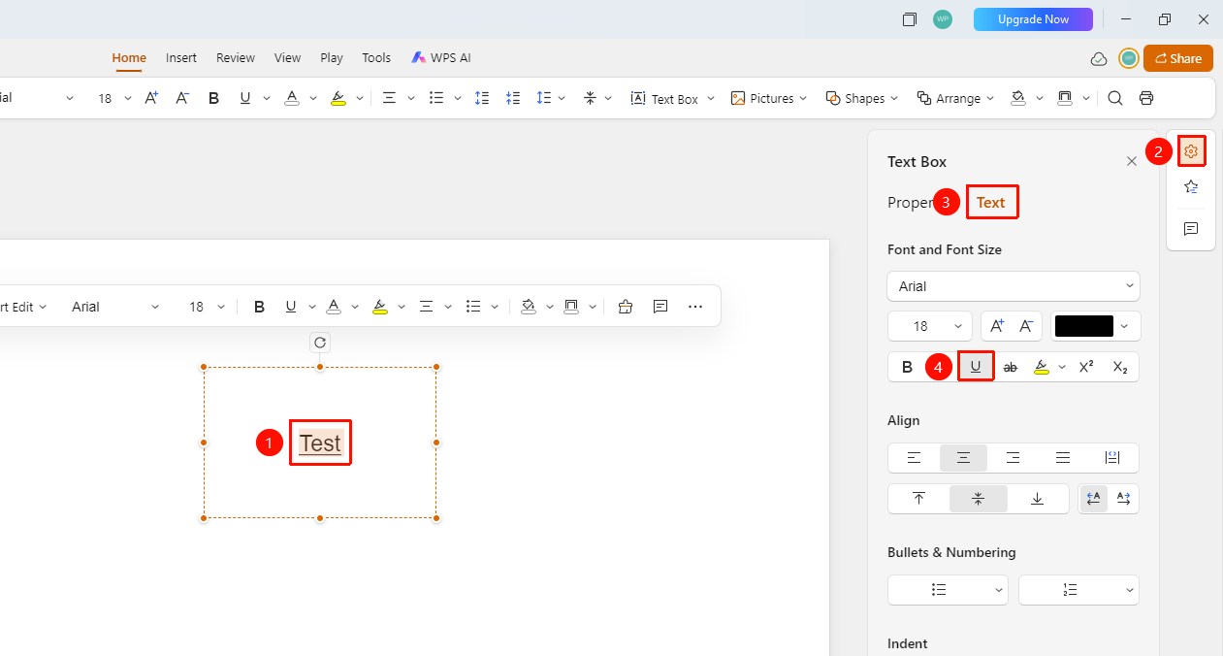Toggle subscript in the Text Box panel

(x=1120, y=367)
